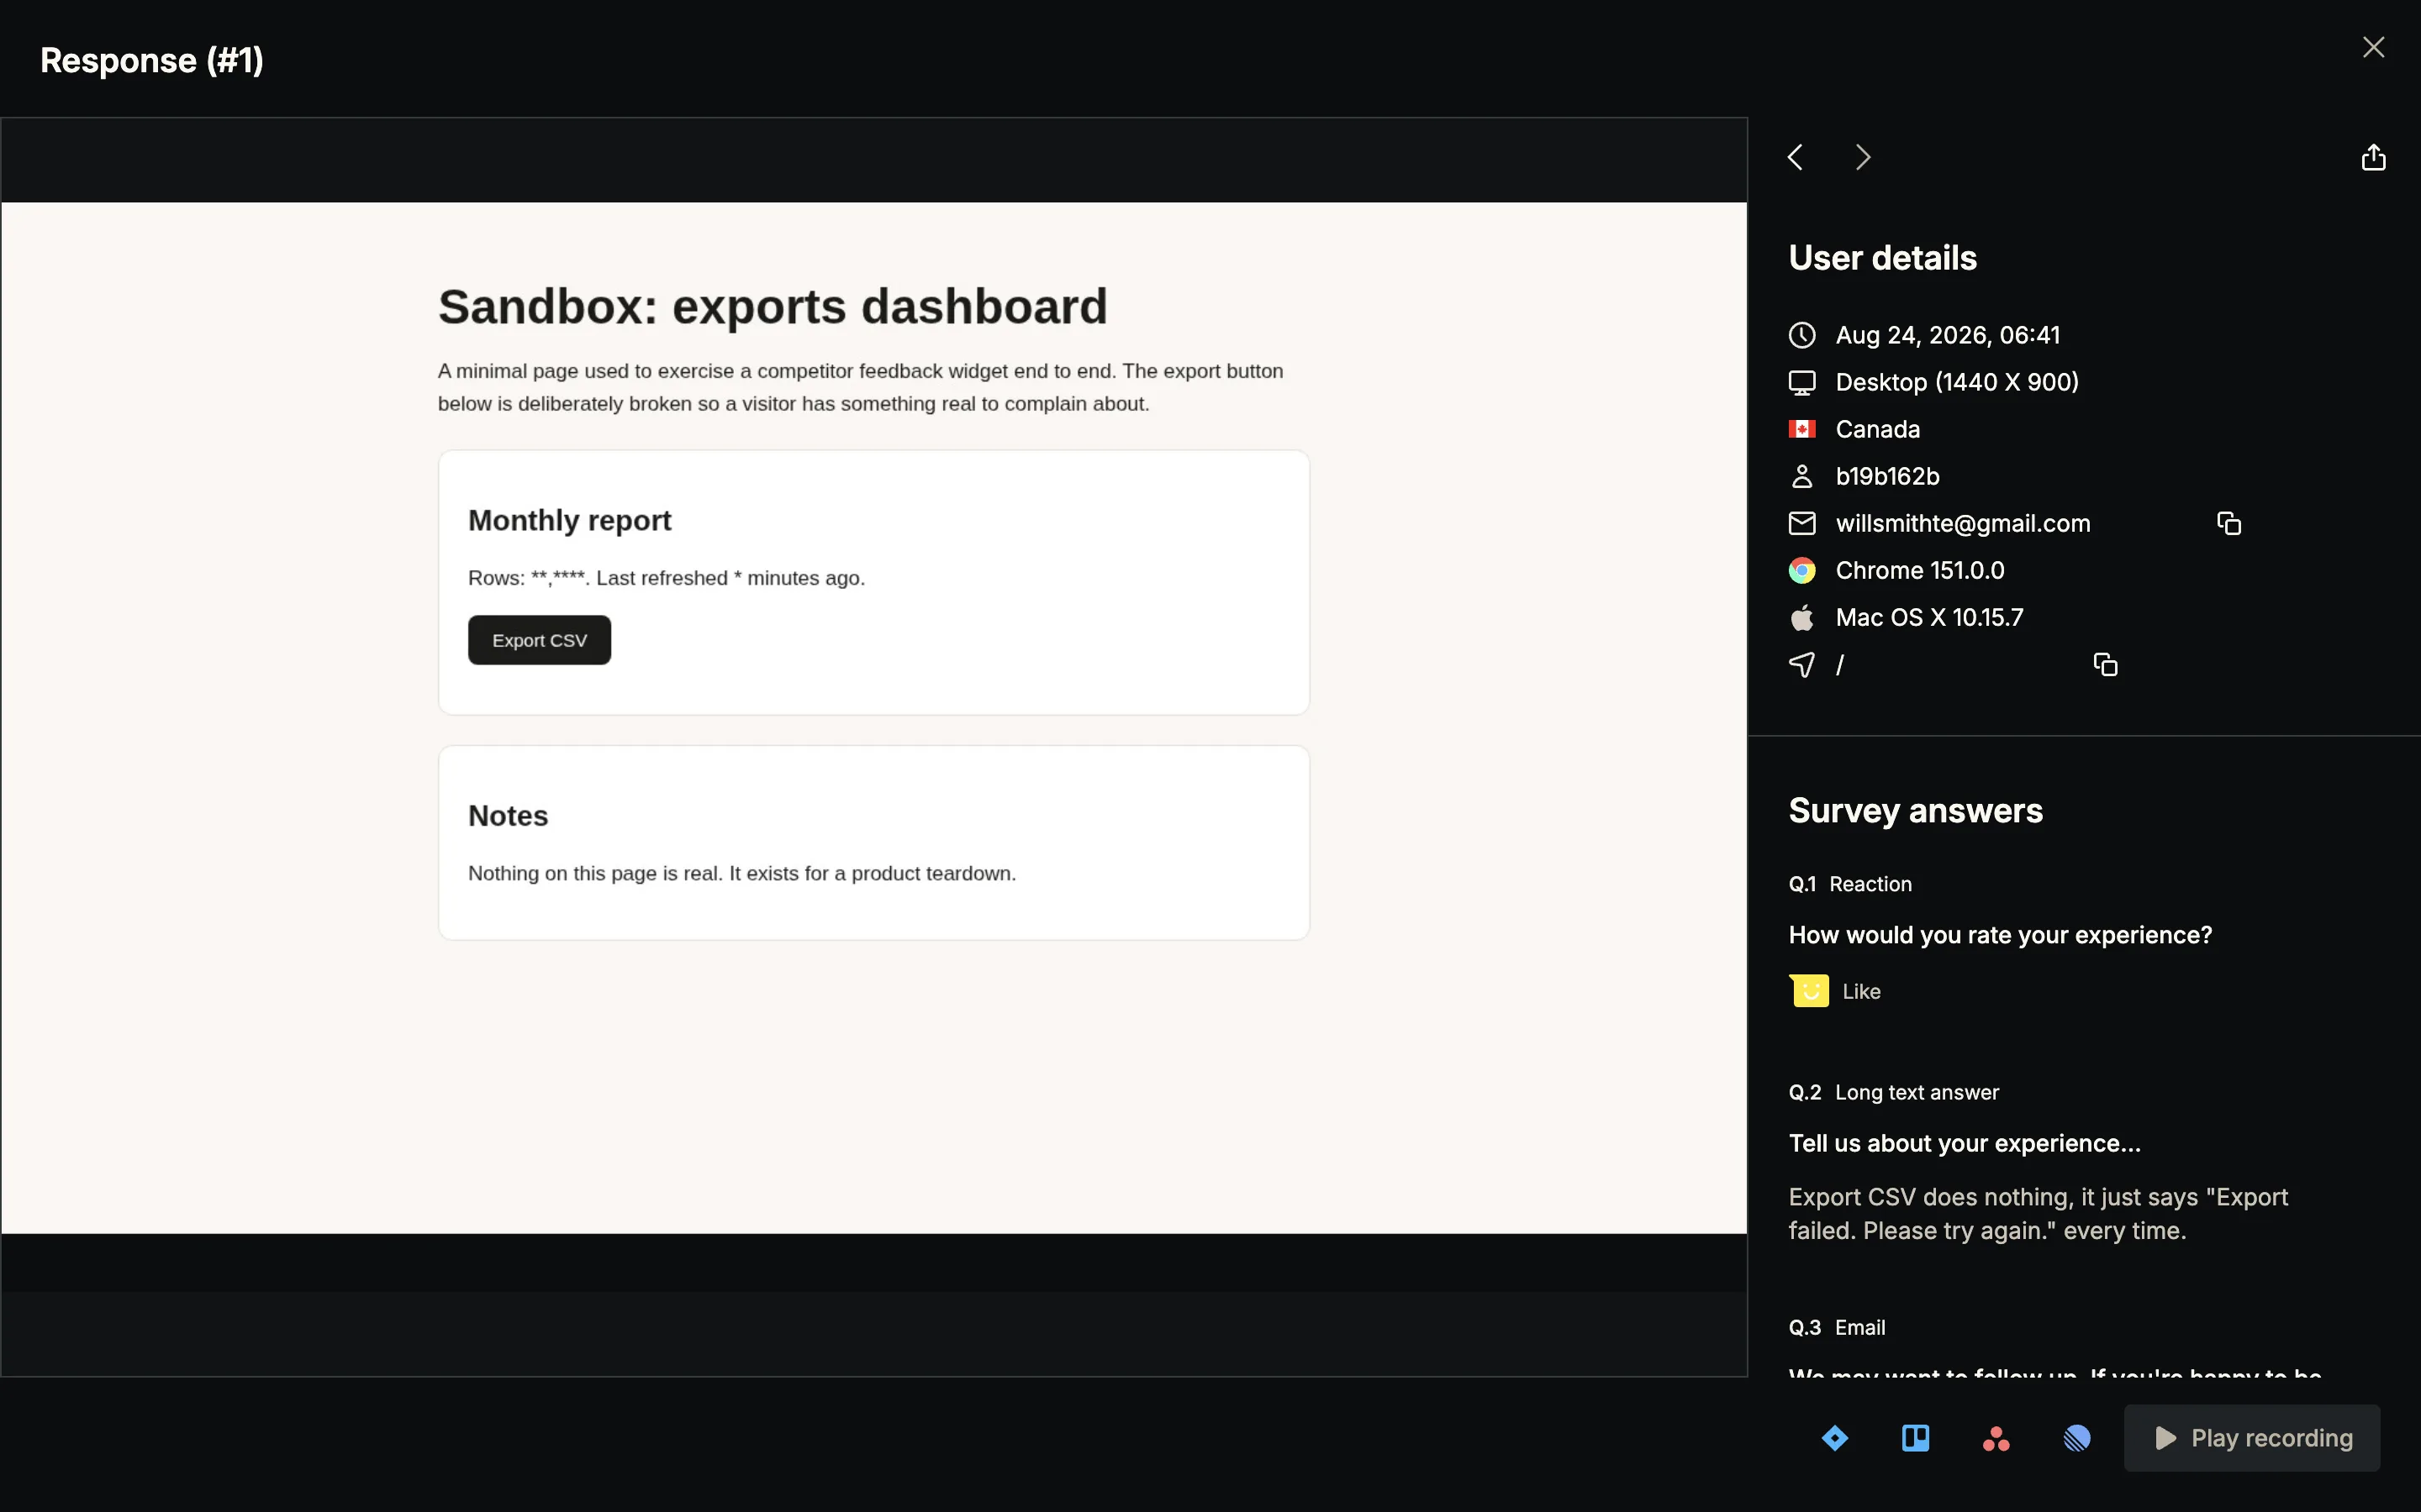Click the Chrome 151.0.0 text
2421x1512 pixels.
(1920, 570)
